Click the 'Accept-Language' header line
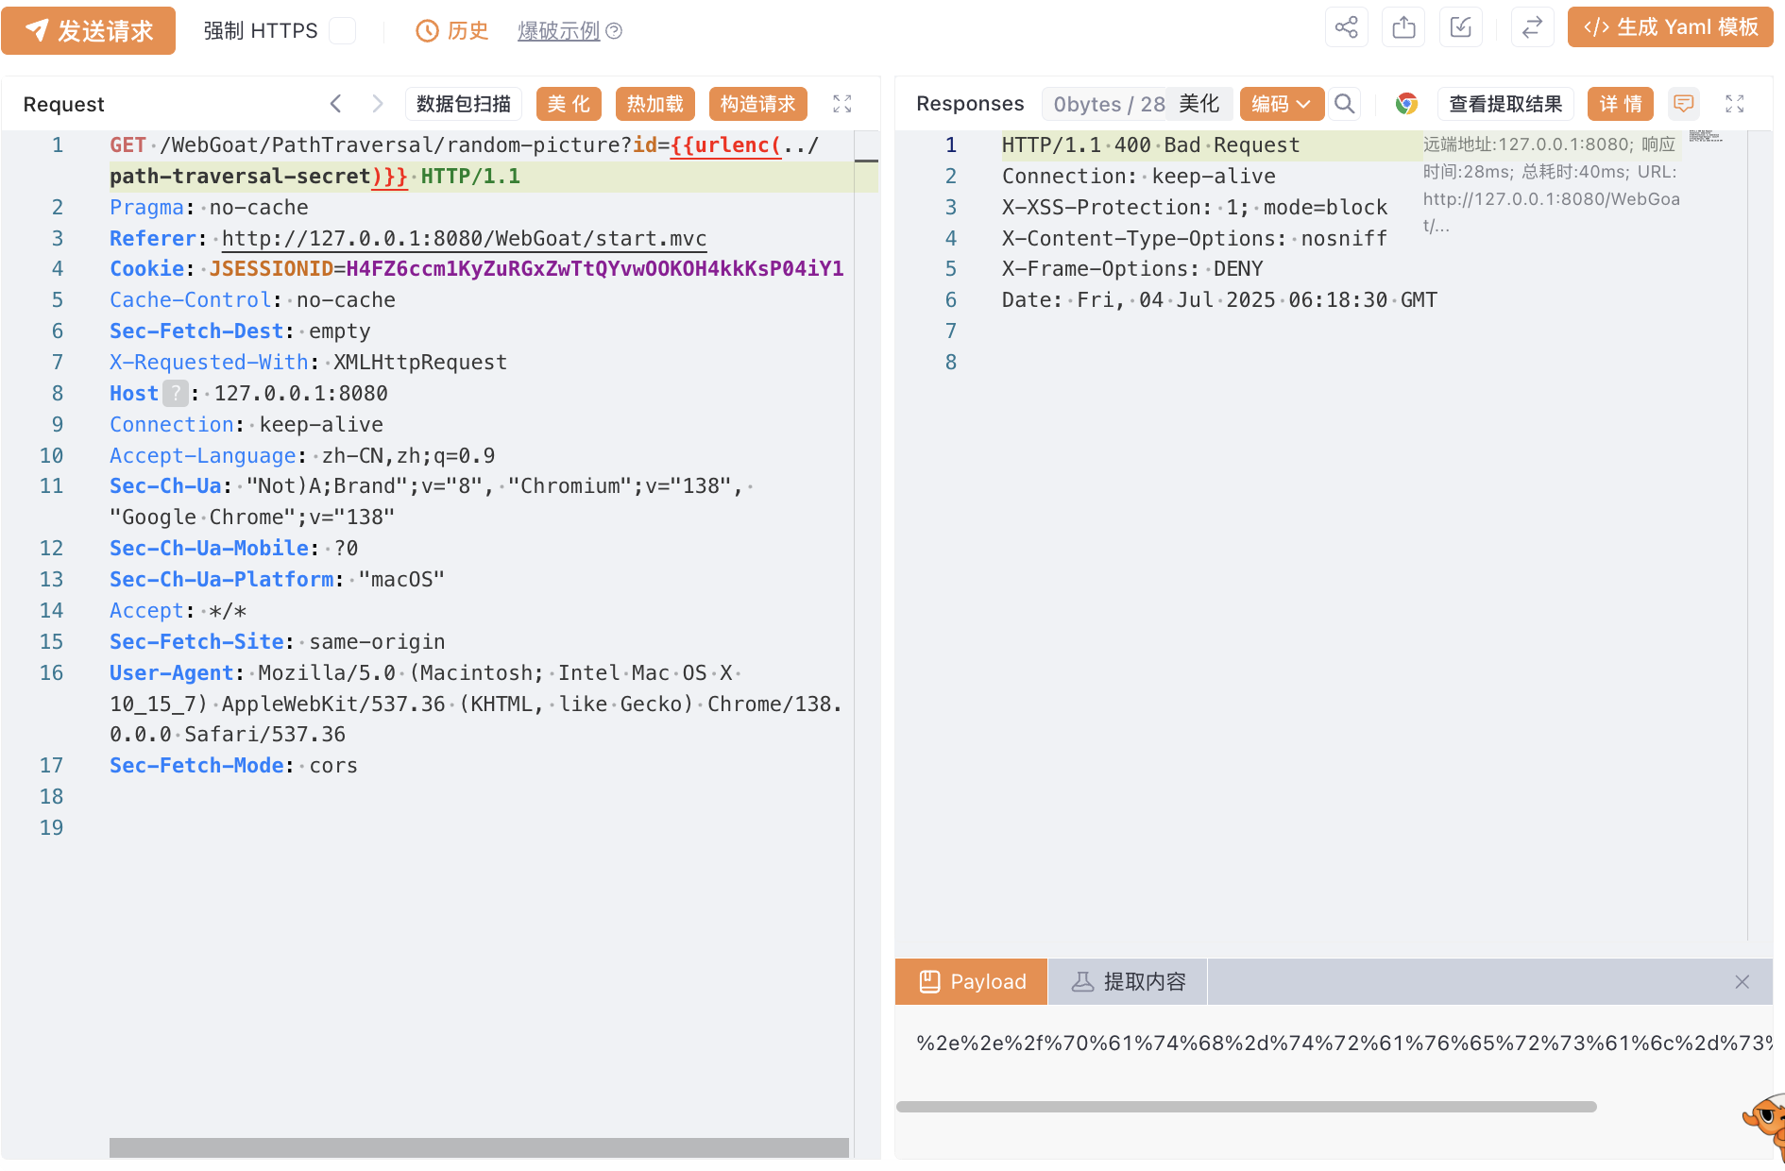 (302, 455)
